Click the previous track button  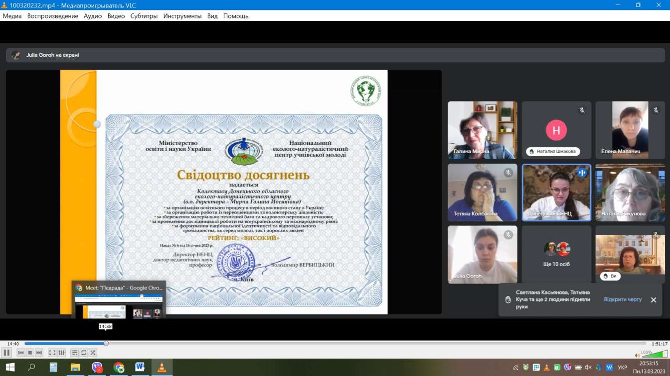[x=21, y=353]
